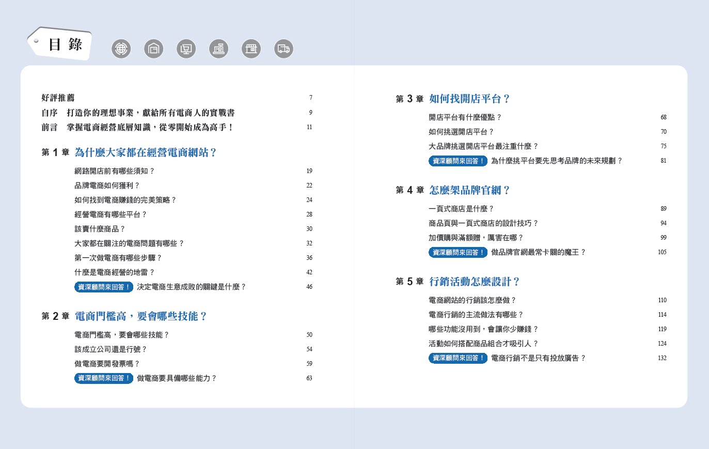Screen dimensions: 709x449
Task: Click 資深顧問來回答 badge beside 電商行銷不是只有投放廣告
Action: coord(458,358)
